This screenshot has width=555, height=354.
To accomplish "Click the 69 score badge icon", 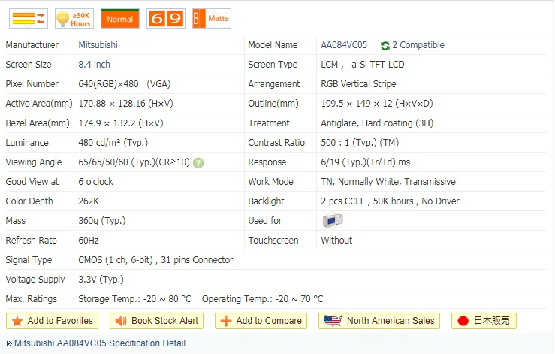I will coord(166,19).
